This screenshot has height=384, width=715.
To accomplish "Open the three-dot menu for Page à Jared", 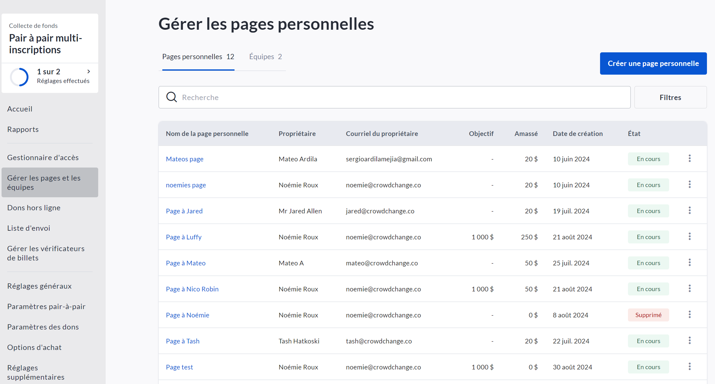I will [x=690, y=211].
